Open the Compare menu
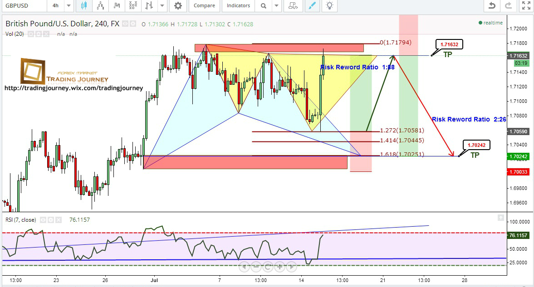This screenshot has height=287, width=534. pyautogui.click(x=204, y=5)
